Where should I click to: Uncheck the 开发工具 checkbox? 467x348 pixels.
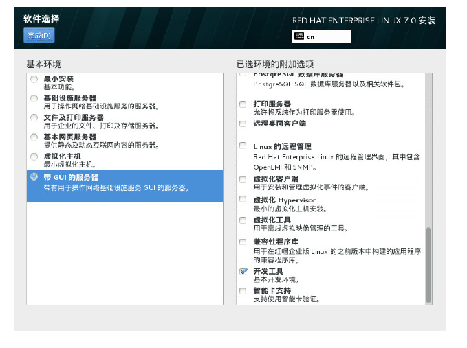pos(243,271)
